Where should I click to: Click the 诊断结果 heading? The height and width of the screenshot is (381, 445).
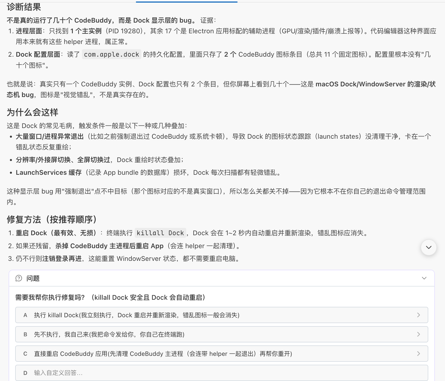[x=24, y=7]
